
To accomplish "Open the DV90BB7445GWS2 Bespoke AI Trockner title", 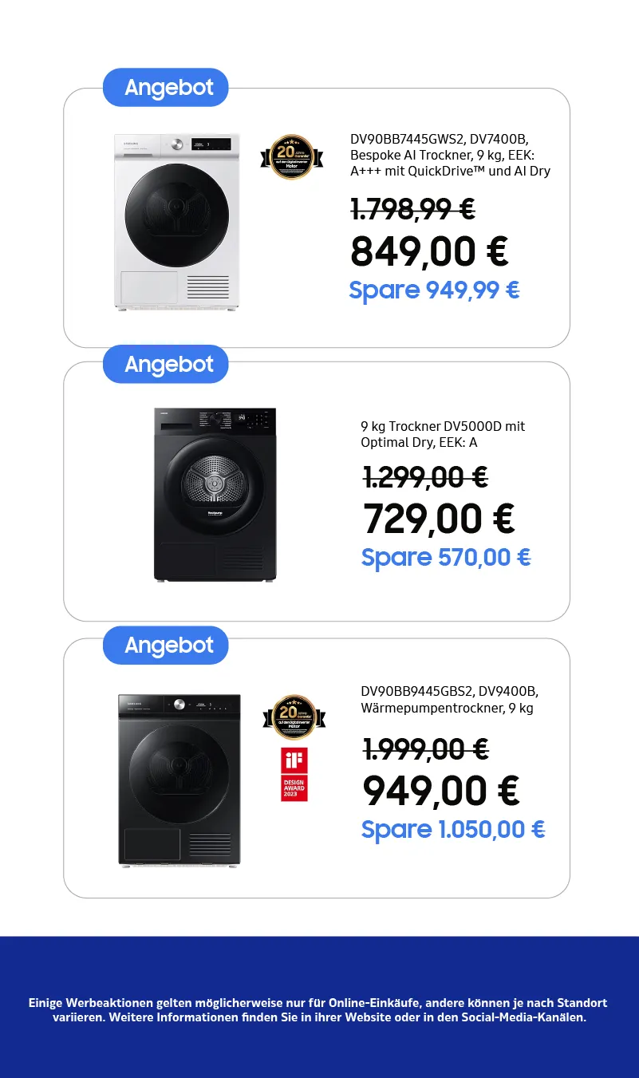I will (450, 155).
